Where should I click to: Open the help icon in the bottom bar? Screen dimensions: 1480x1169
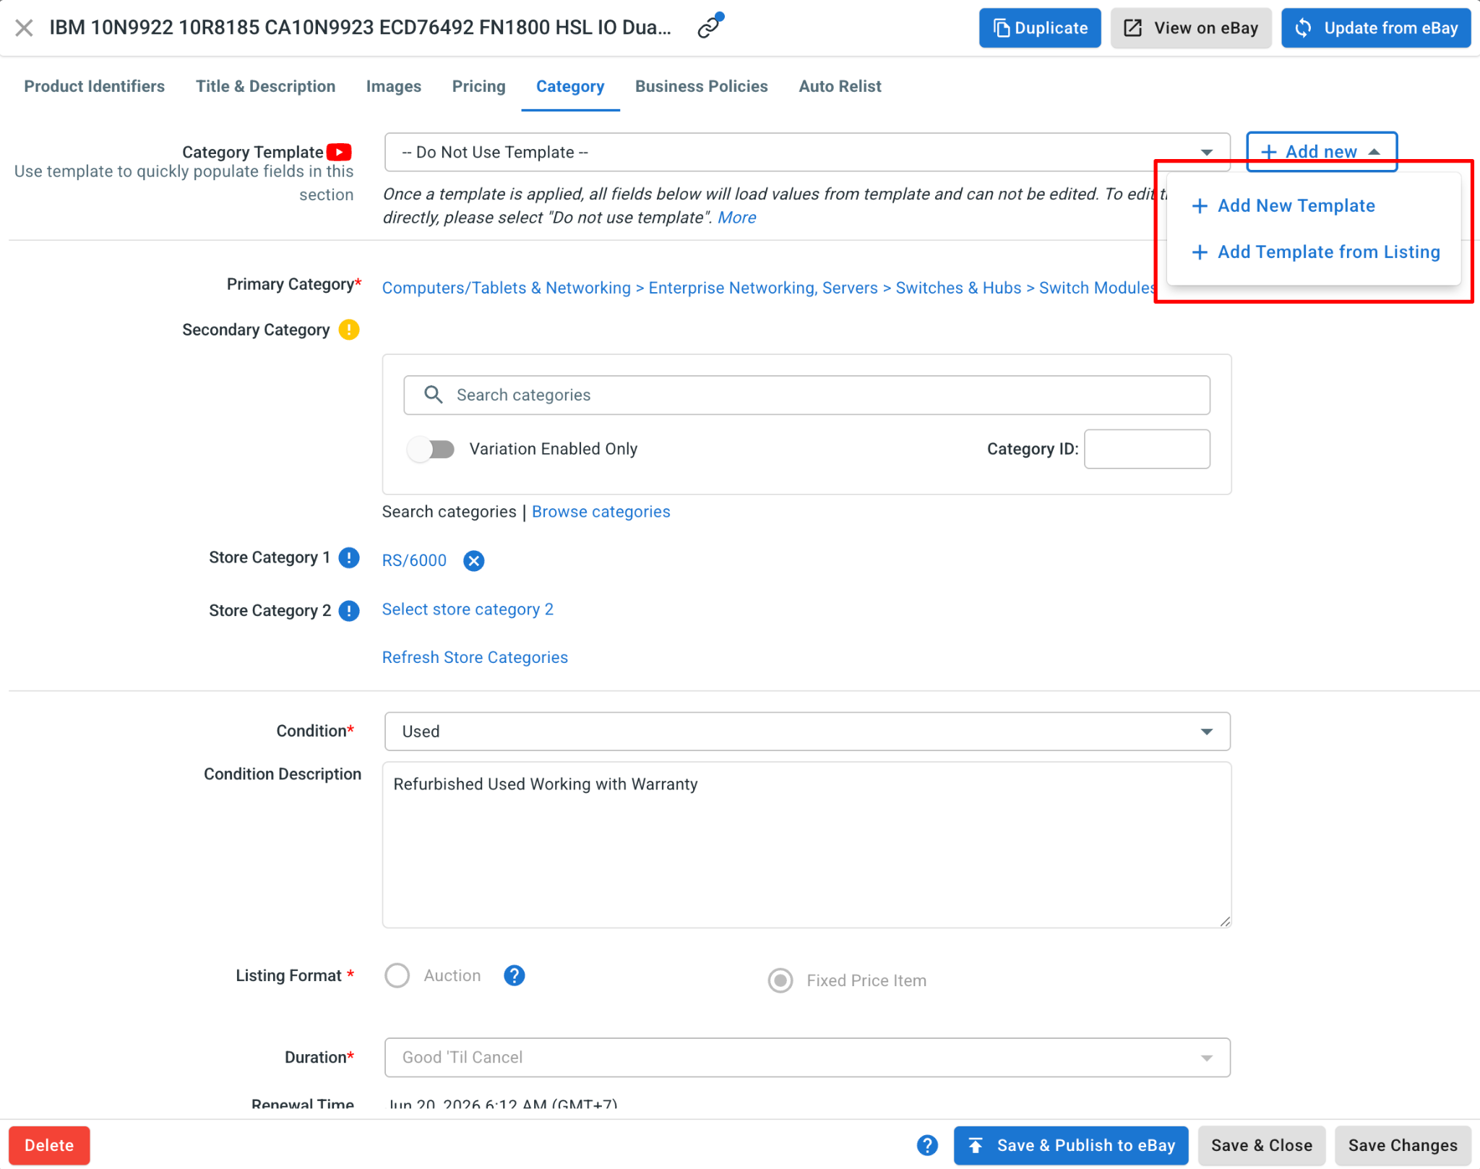point(927,1145)
